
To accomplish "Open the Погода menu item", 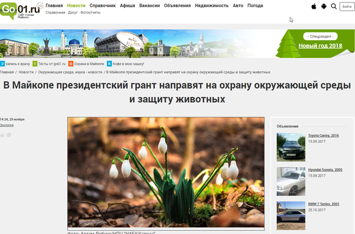I will pyautogui.click(x=255, y=5).
